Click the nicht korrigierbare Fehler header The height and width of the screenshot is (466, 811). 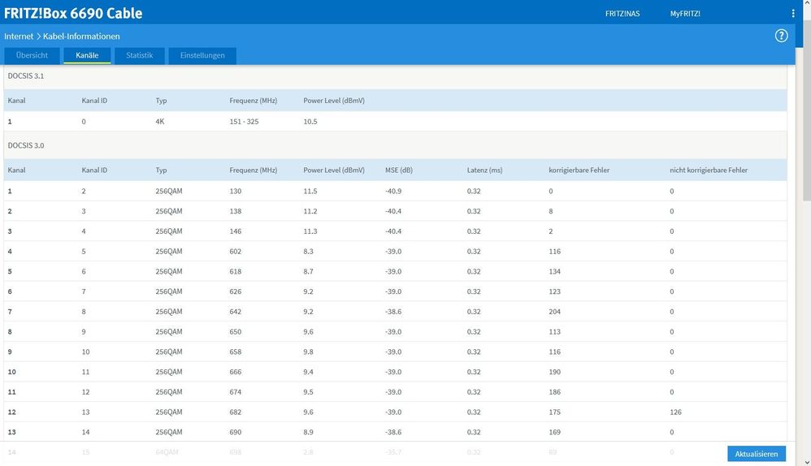click(709, 170)
